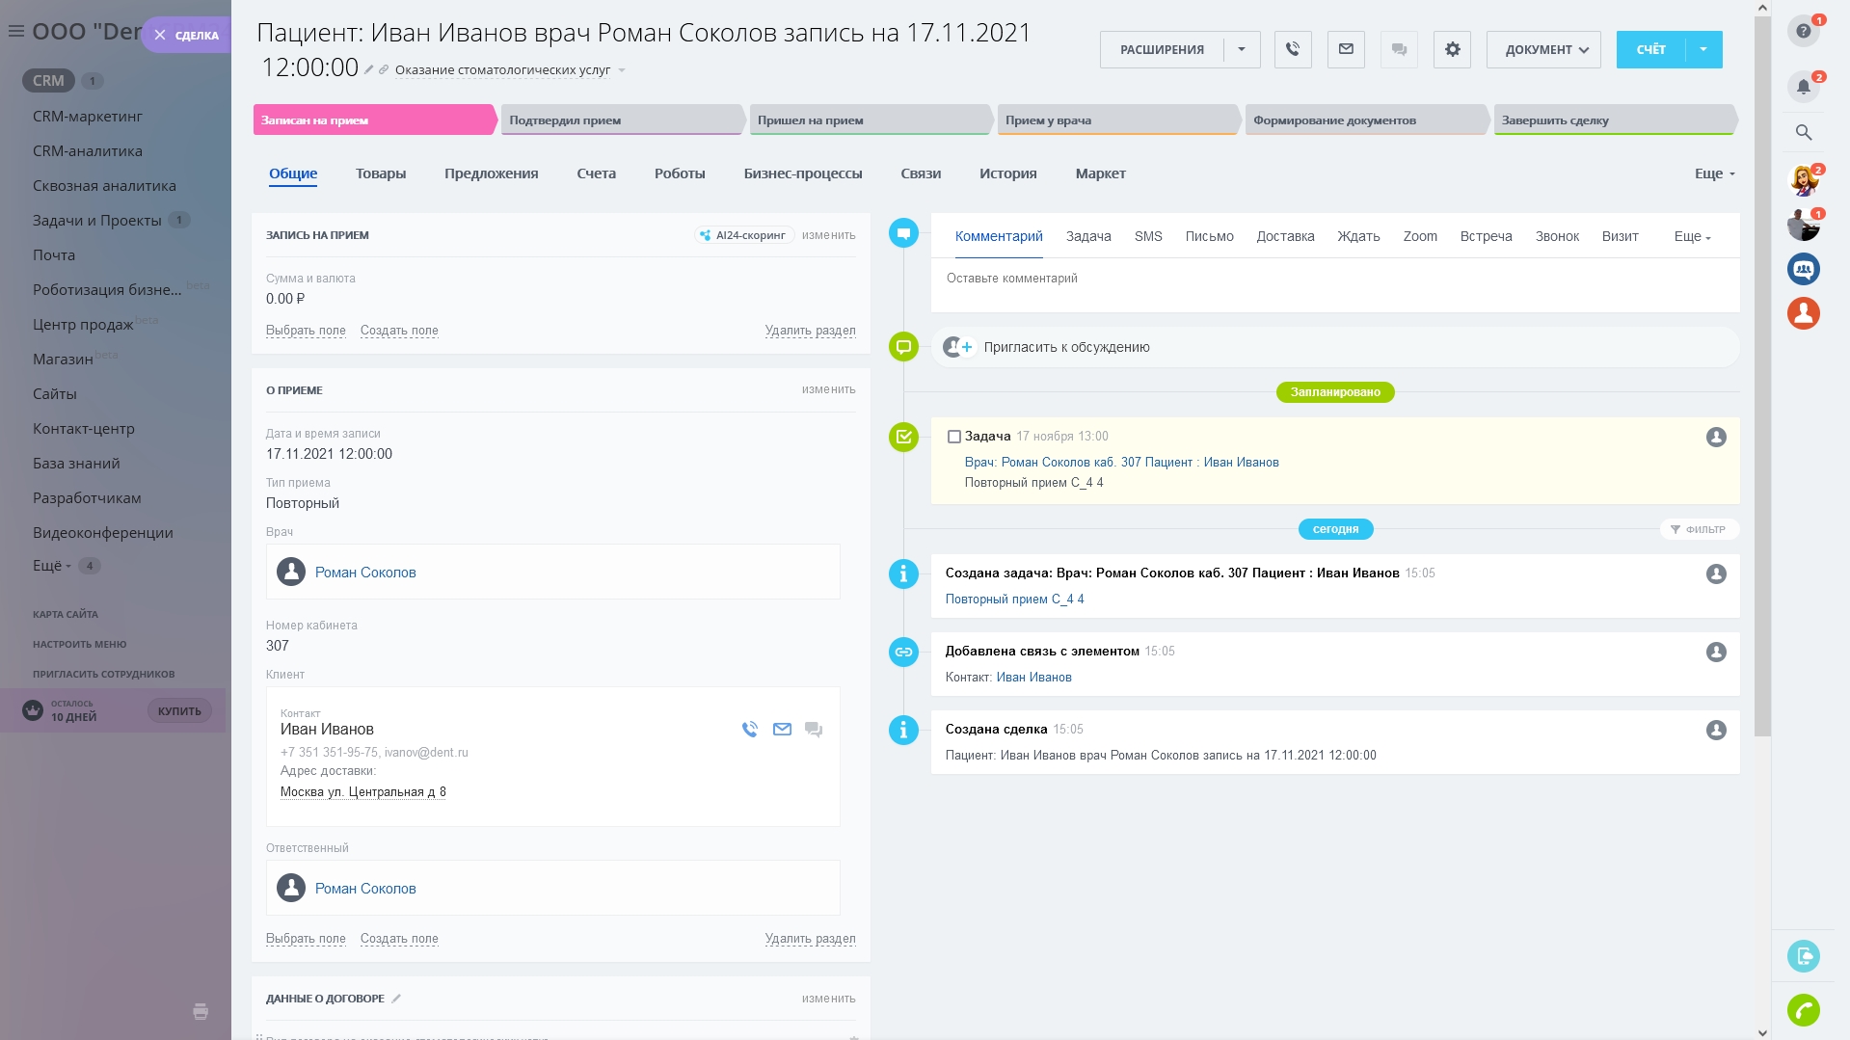Open notifications bell icon
This screenshot has width=1850, height=1040.
click(1804, 87)
